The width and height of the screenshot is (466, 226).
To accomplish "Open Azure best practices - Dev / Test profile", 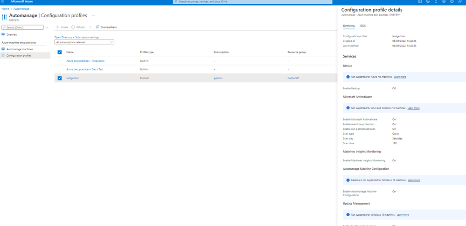I will point(85,69).
